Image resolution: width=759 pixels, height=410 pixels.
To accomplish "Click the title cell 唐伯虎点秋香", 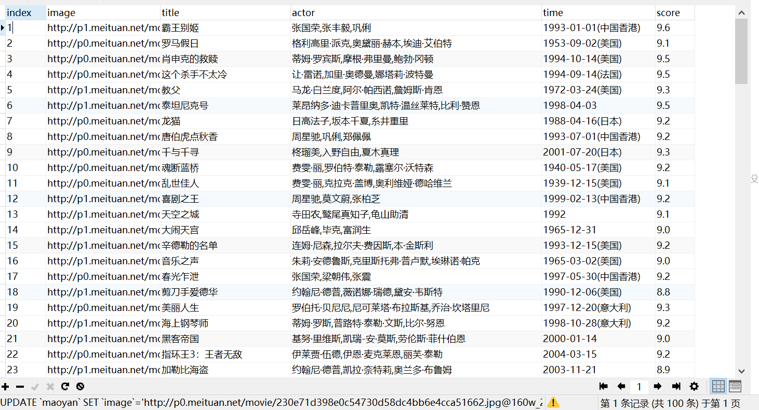I will tap(225, 137).
